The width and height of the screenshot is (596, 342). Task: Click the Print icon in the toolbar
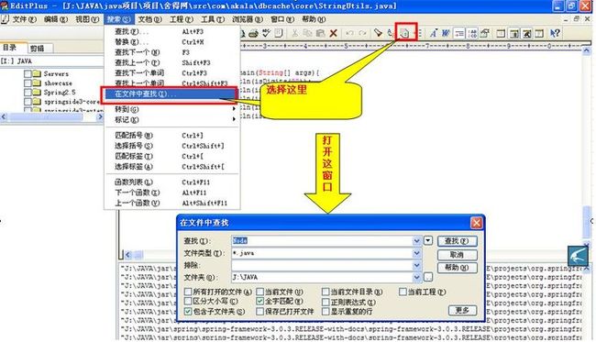point(253,33)
